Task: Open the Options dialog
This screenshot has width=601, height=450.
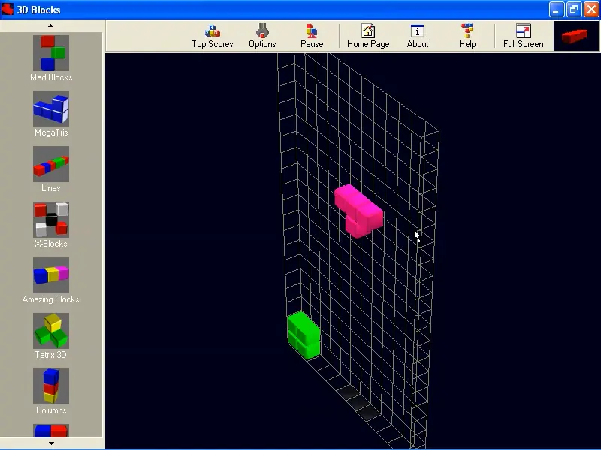Action: pyautogui.click(x=262, y=36)
